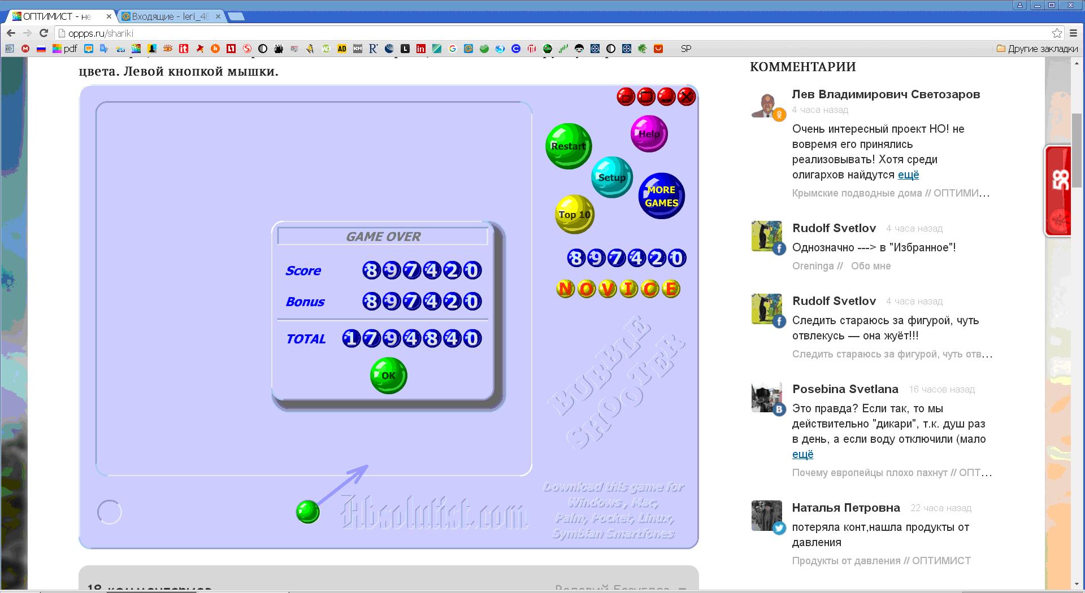Open the eye bookmark icon
The image size is (1085, 593).
(x=168, y=49)
